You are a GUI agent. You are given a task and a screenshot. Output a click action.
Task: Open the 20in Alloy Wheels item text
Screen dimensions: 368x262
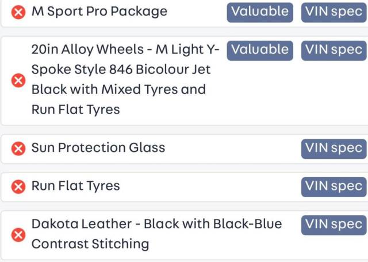coord(125,79)
